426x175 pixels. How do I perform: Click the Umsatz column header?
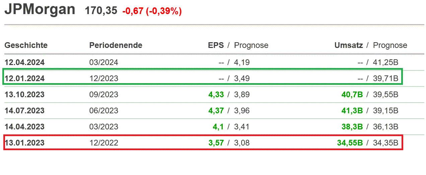[x=348, y=45]
